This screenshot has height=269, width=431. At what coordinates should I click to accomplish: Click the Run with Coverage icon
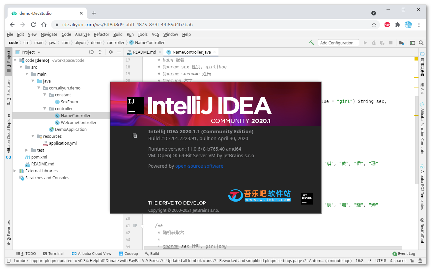382,43
